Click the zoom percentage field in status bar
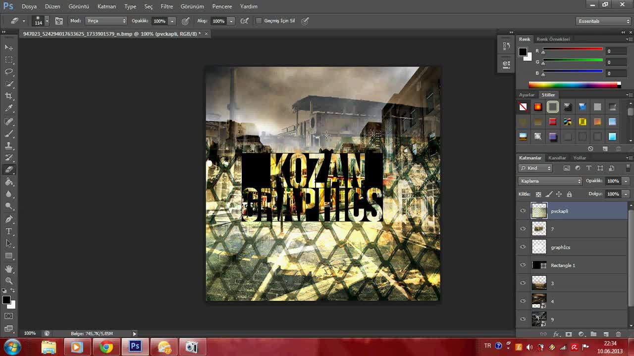 (30, 333)
